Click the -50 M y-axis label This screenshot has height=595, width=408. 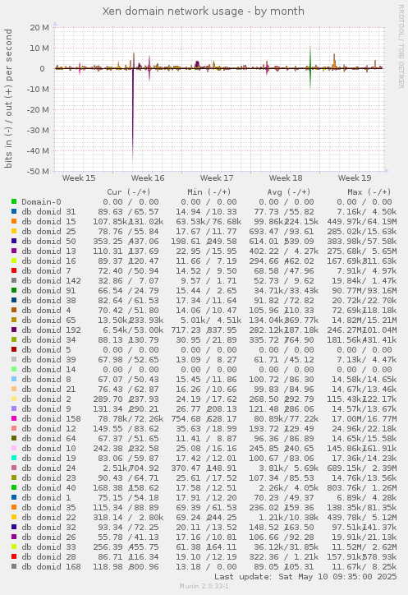point(38,171)
